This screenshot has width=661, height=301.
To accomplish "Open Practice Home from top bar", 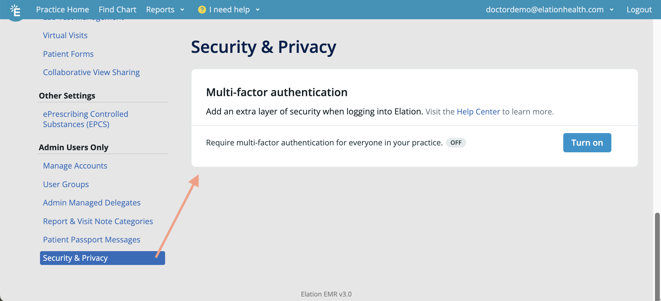I will point(63,10).
